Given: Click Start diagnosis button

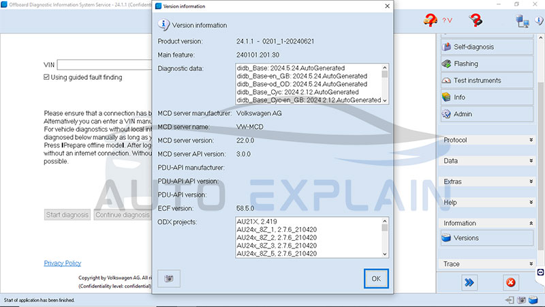Looking at the screenshot, I should (x=67, y=215).
